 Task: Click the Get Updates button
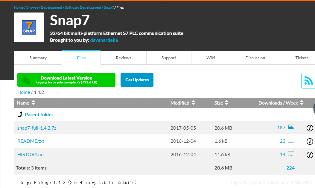(x=137, y=80)
